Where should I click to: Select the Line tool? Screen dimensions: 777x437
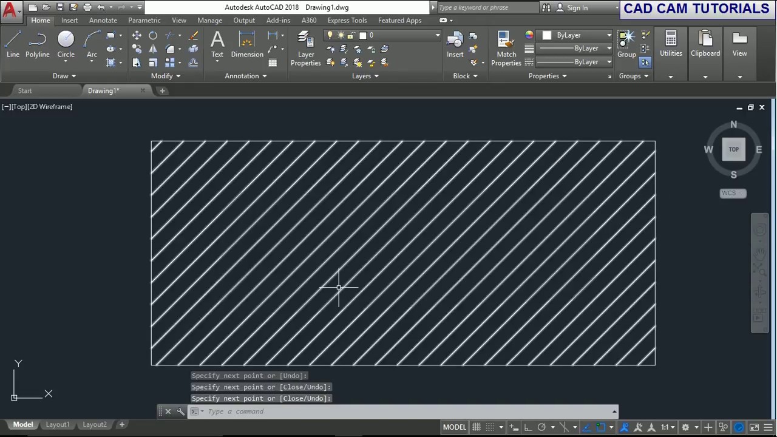tap(13, 46)
